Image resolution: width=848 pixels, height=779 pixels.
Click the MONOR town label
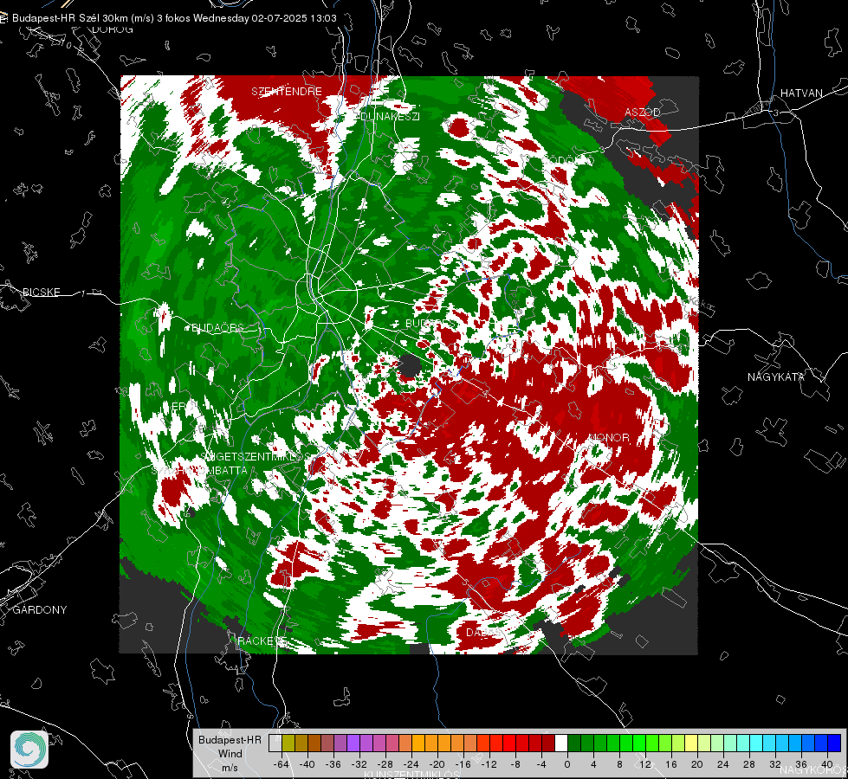point(609,437)
